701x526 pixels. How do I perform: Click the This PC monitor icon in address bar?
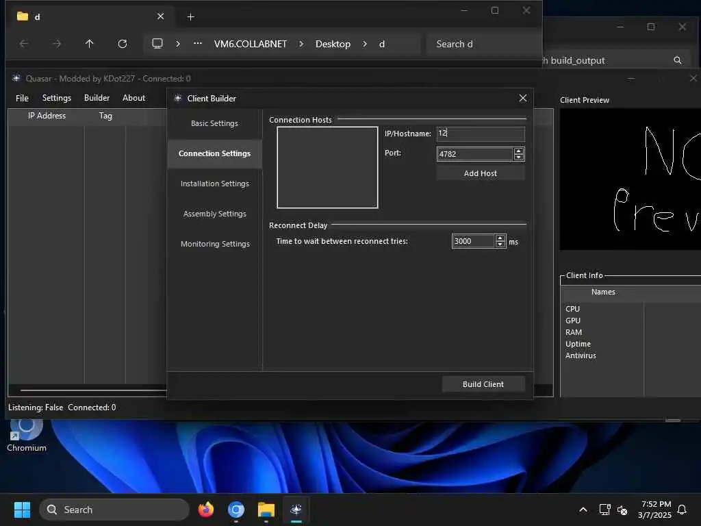pos(157,43)
